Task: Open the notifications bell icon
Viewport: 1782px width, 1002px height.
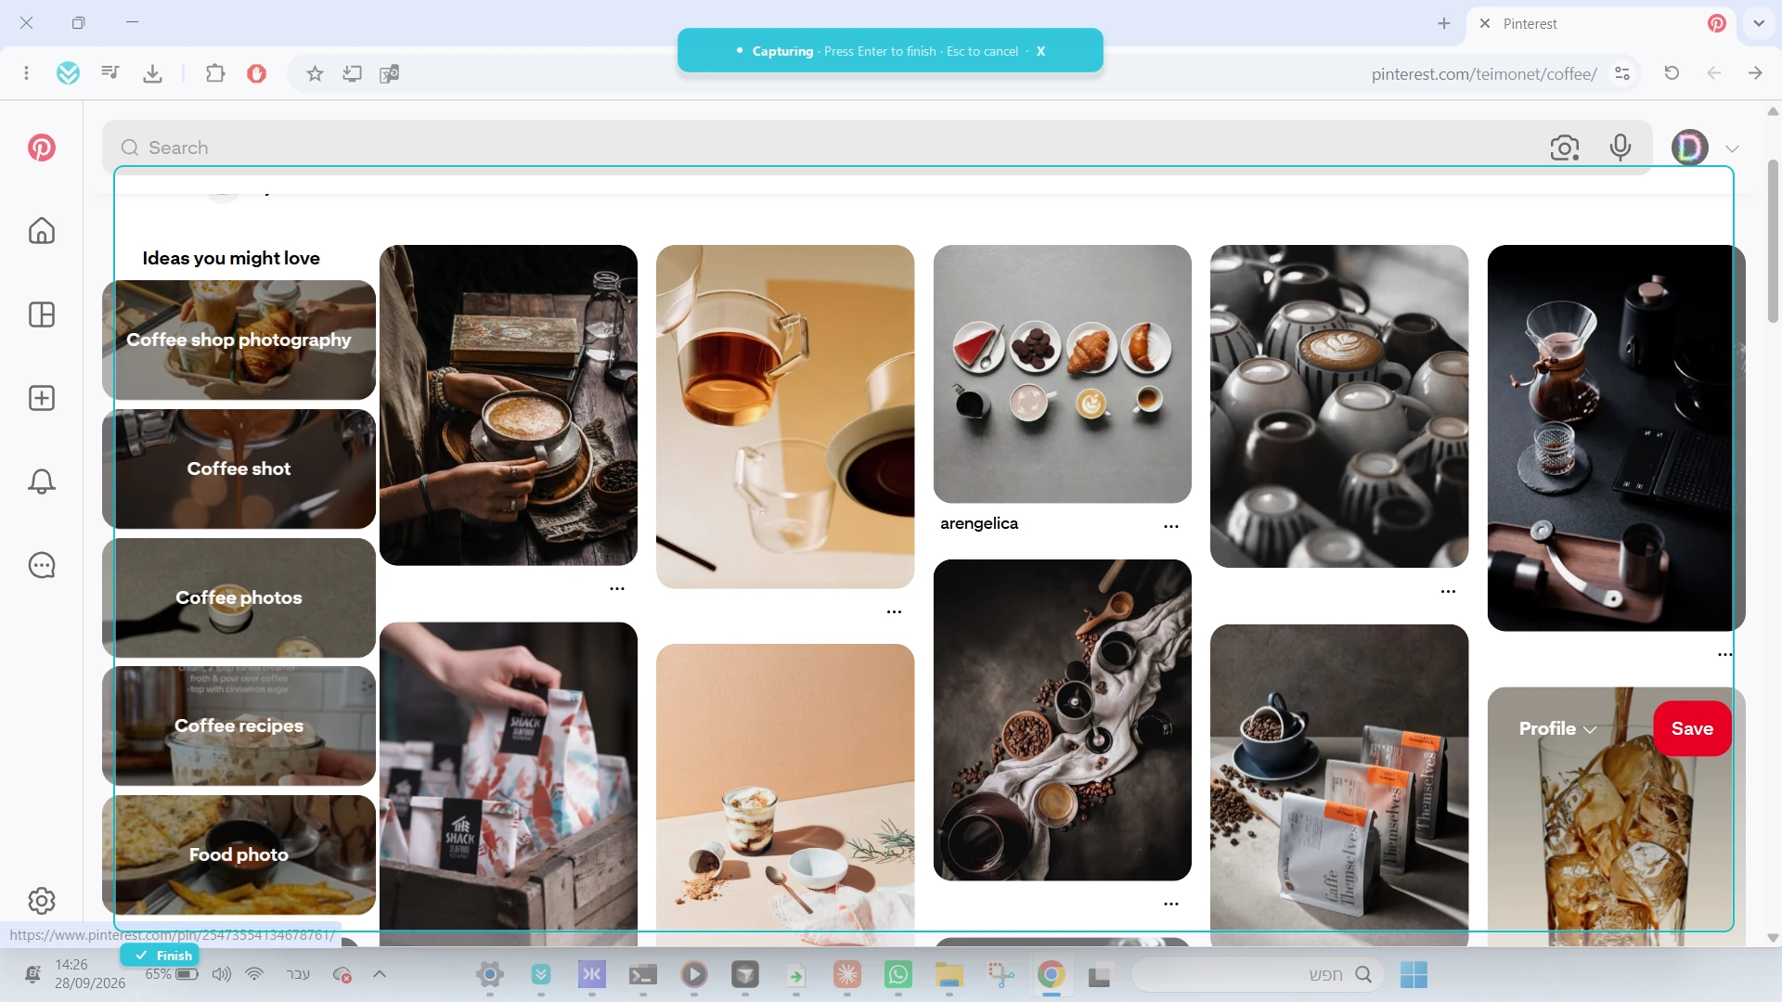Action: tap(42, 482)
